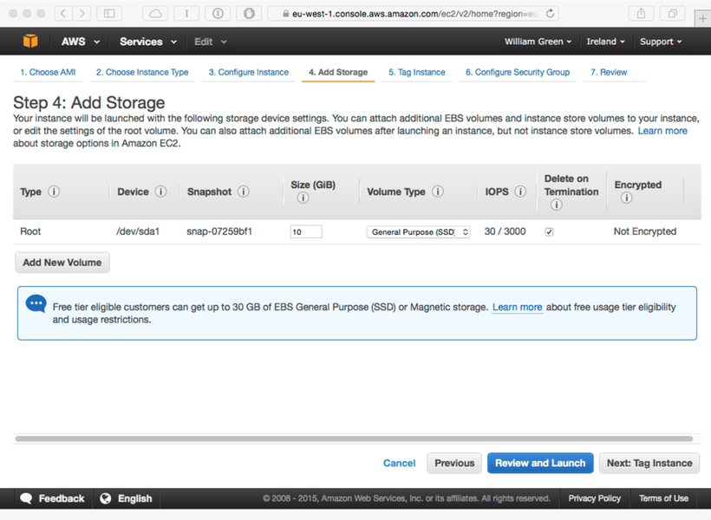The width and height of the screenshot is (711, 520).
Task: Reload the page with the refresh icon
Action: coord(550,14)
